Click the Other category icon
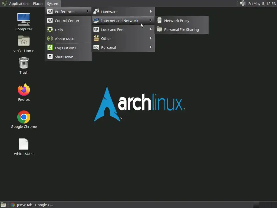Viewport: 277px width, 208px height. coord(96,38)
